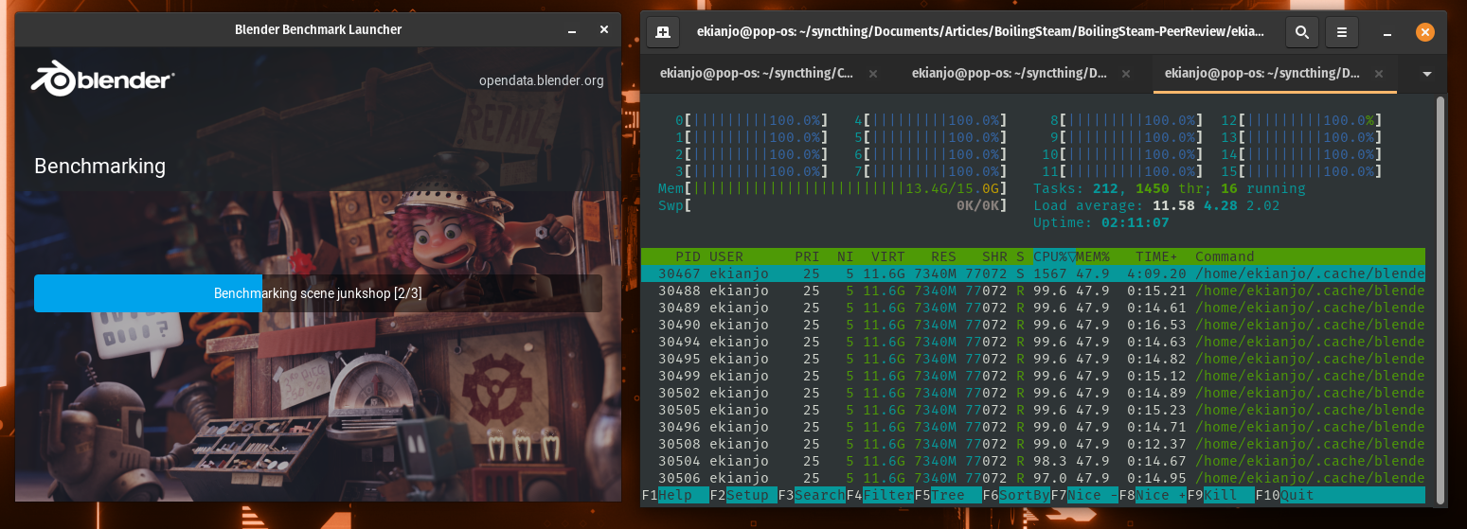Select process row PID 30505
Screen dimensions: 1467x529
[1033, 410]
